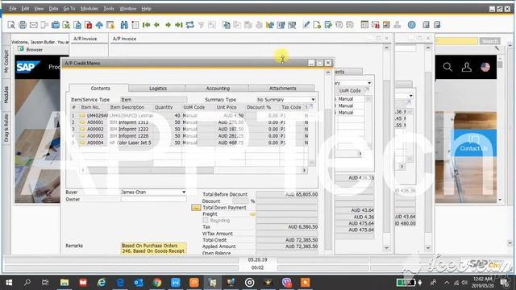The width and height of the screenshot is (516, 290).
Task: Open the user profile icon on the SAP webpage
Action: point(466,67)
